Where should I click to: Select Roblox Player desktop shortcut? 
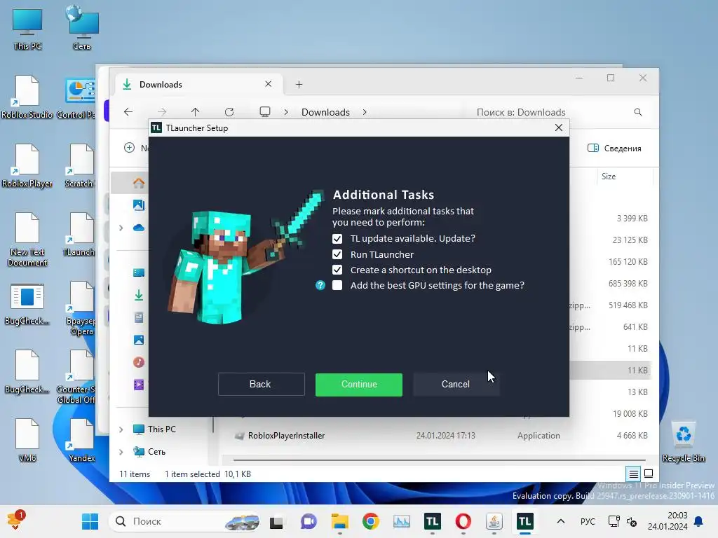coord(27,165)
